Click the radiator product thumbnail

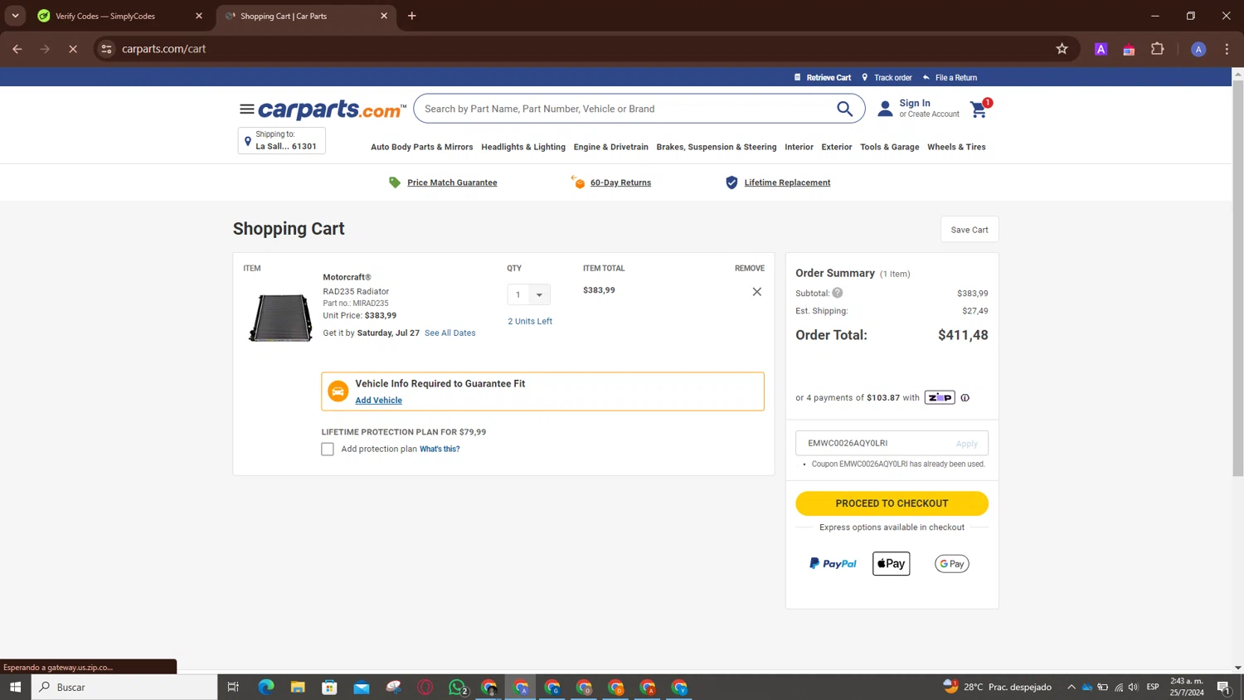pyautogui.click(x=280, y=318)
